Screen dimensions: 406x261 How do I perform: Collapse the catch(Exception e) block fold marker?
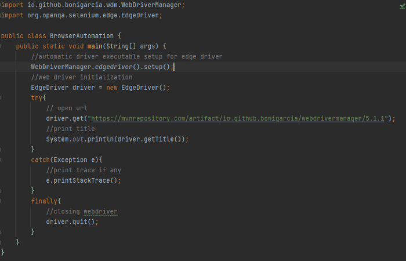point(1,159)
